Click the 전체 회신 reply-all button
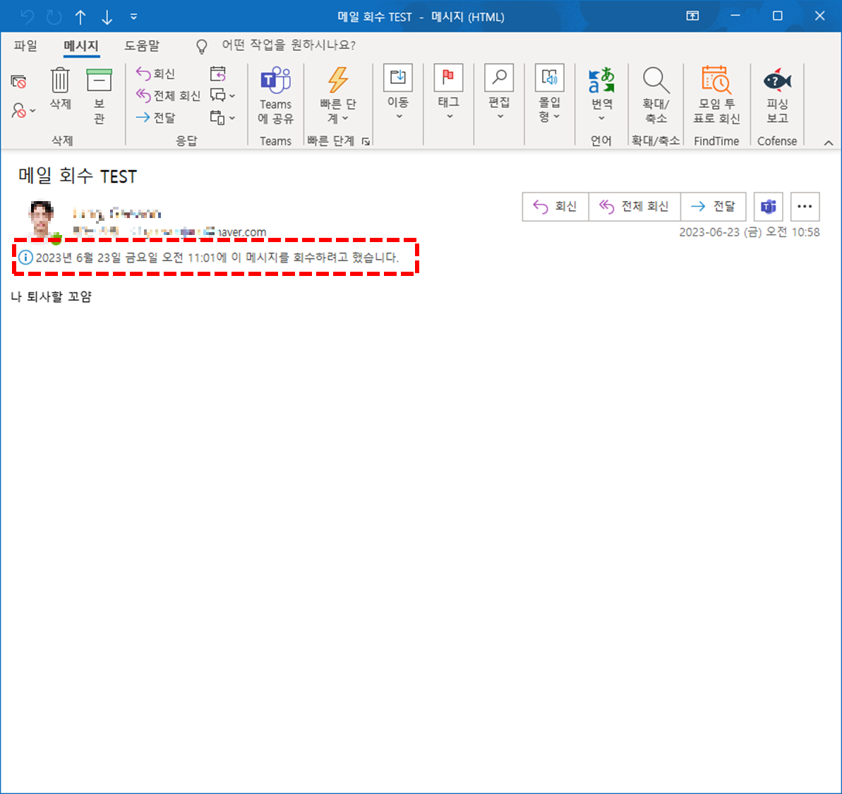 [x=634, y=206]
